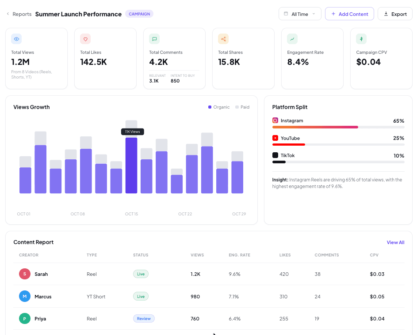The height and width of the screenshot is (335, 417).
Task: Click the Export button
Action: (x=395, y=14)
